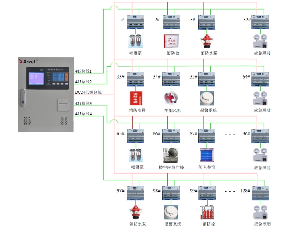This screenshot has width=294, height=230.
Task: Click the '消防水泵' caption below module 97#
Action: (x=138, y=224)
